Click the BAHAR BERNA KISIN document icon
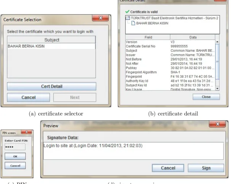This screenshot has width=231, height=184. click(133, 23)
